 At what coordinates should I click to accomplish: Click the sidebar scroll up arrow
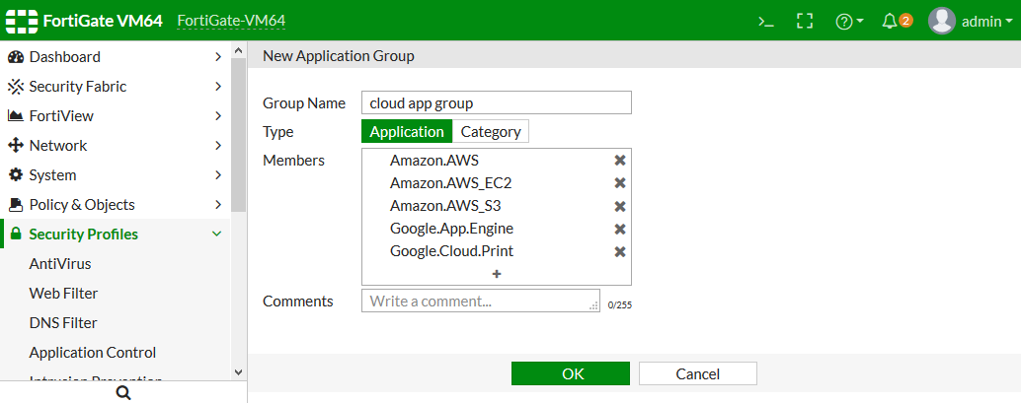tap(238, 50)
